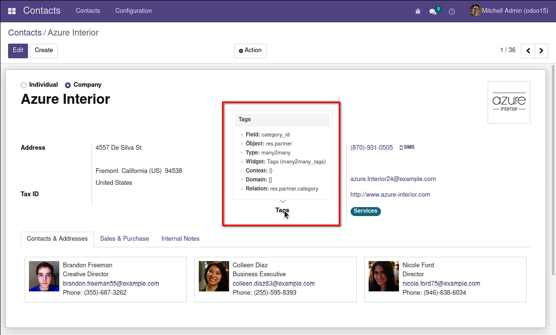Click Business Executive job title
The width and height of the screenshot is (556, 335).
click(x=259, y=274)
